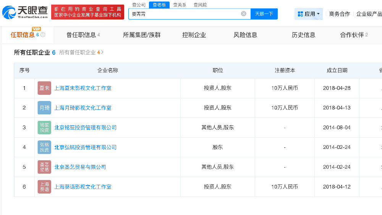
Task: Open the 应用 dropdown menu
Action: [x=308, y=14]
